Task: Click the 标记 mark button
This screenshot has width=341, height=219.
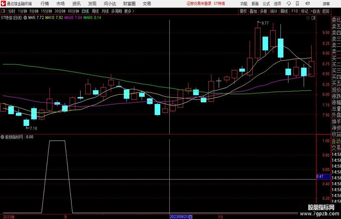Action: 305,11
